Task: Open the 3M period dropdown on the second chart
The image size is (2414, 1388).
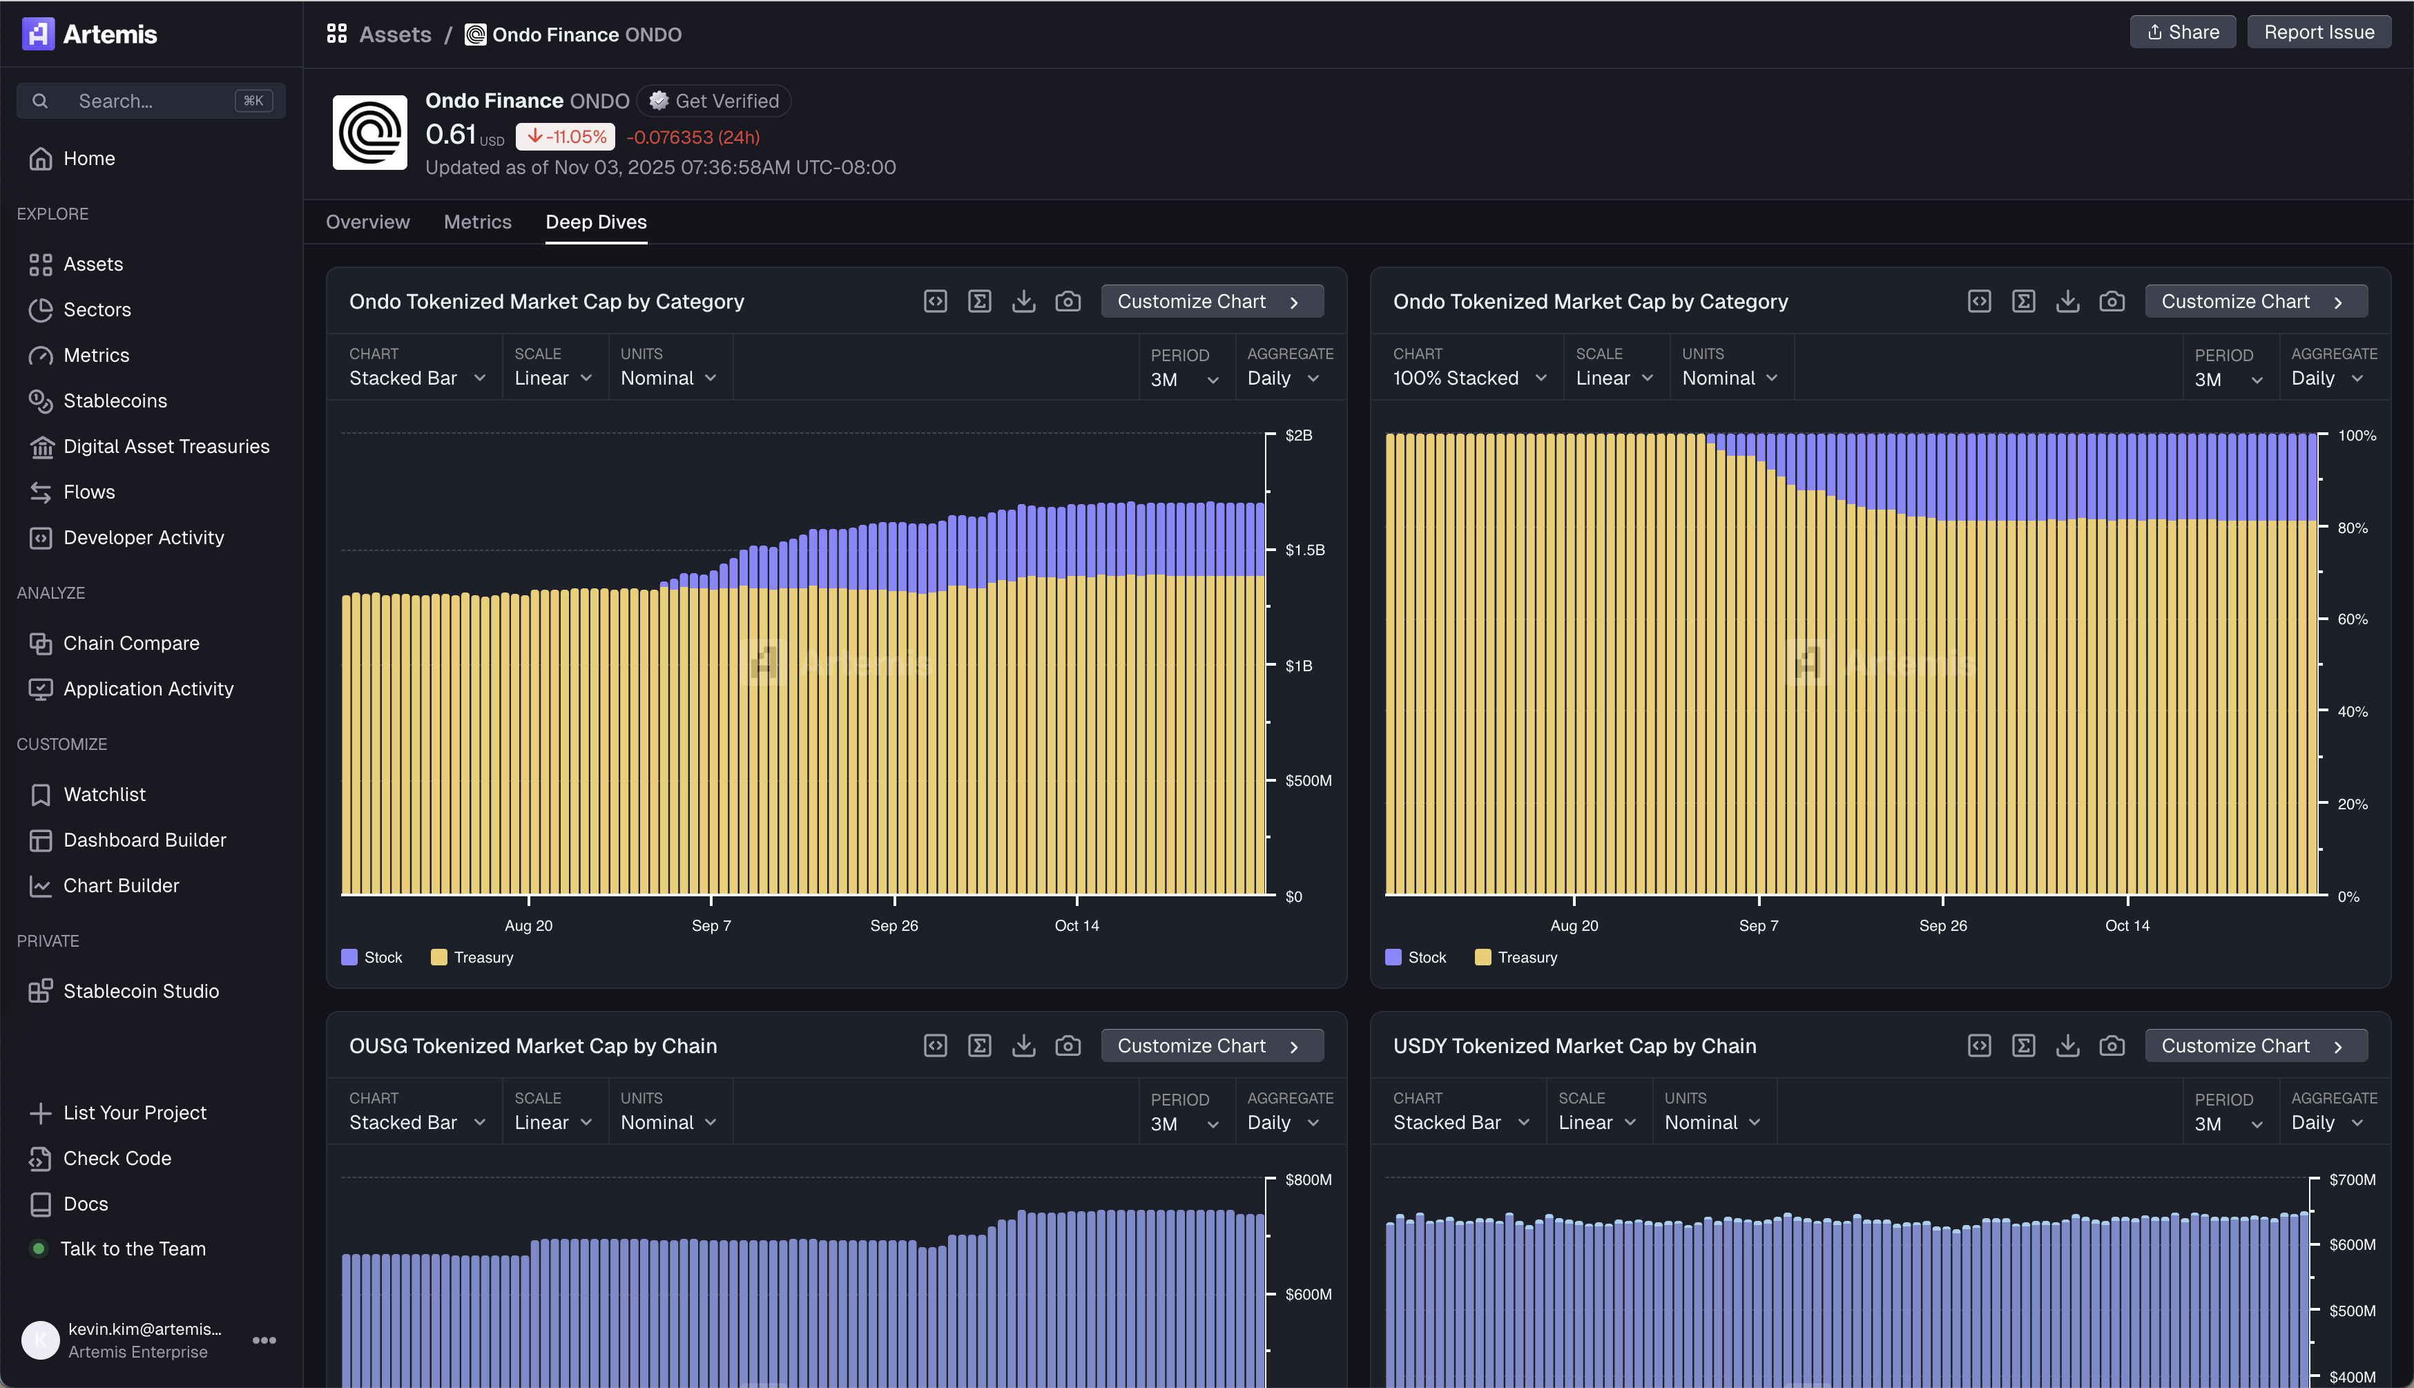Action: (x=2227, y=379)
